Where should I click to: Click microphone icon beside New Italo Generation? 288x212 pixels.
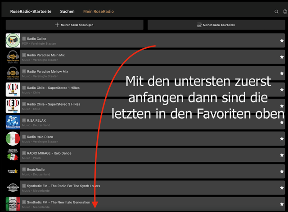coord(24,202)
